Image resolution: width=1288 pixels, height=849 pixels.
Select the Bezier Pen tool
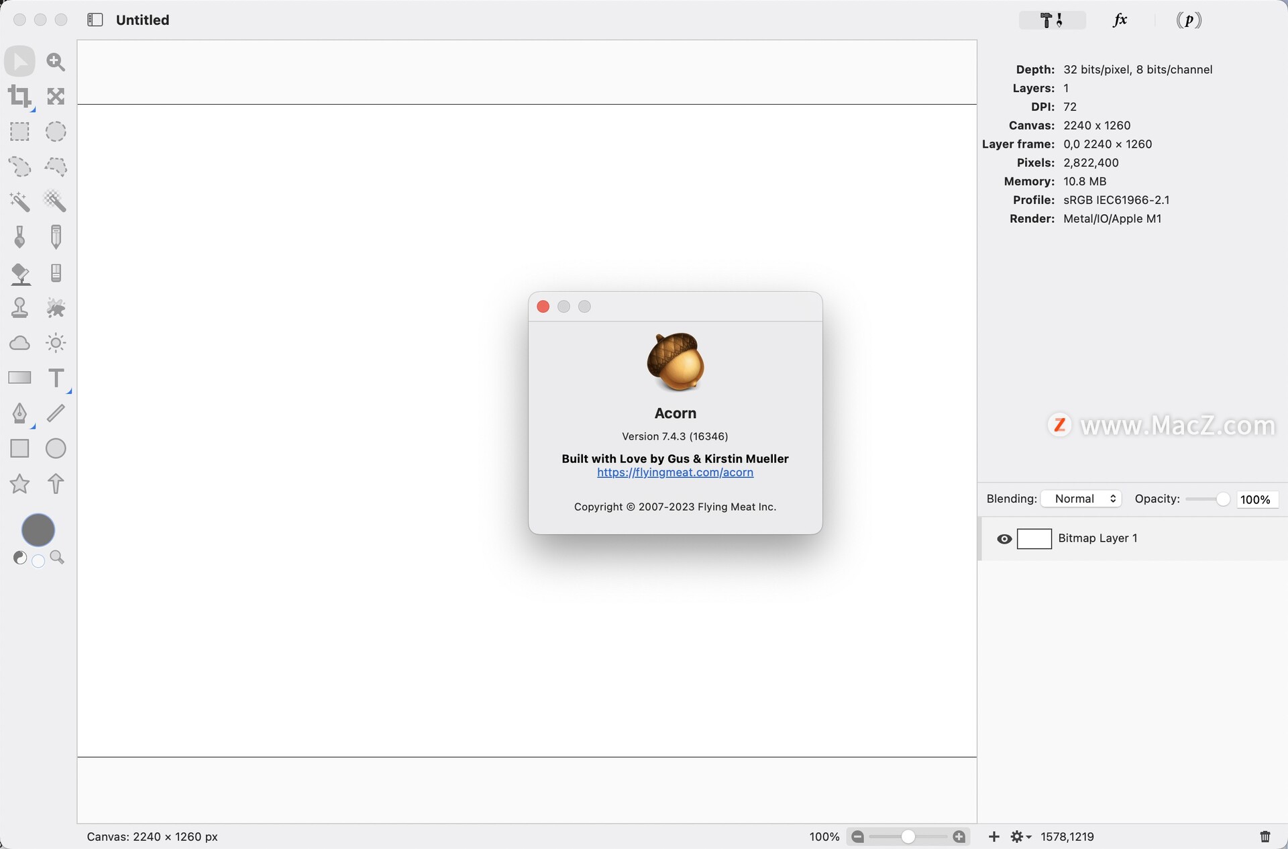[x=19, y=413]
